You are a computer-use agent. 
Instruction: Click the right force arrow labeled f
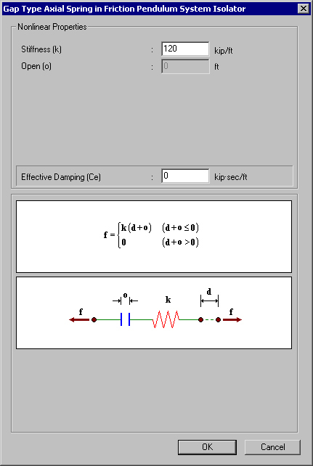coord(232,319)
